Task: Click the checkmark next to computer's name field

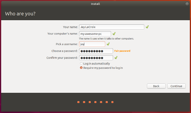Action: [114, 34]
